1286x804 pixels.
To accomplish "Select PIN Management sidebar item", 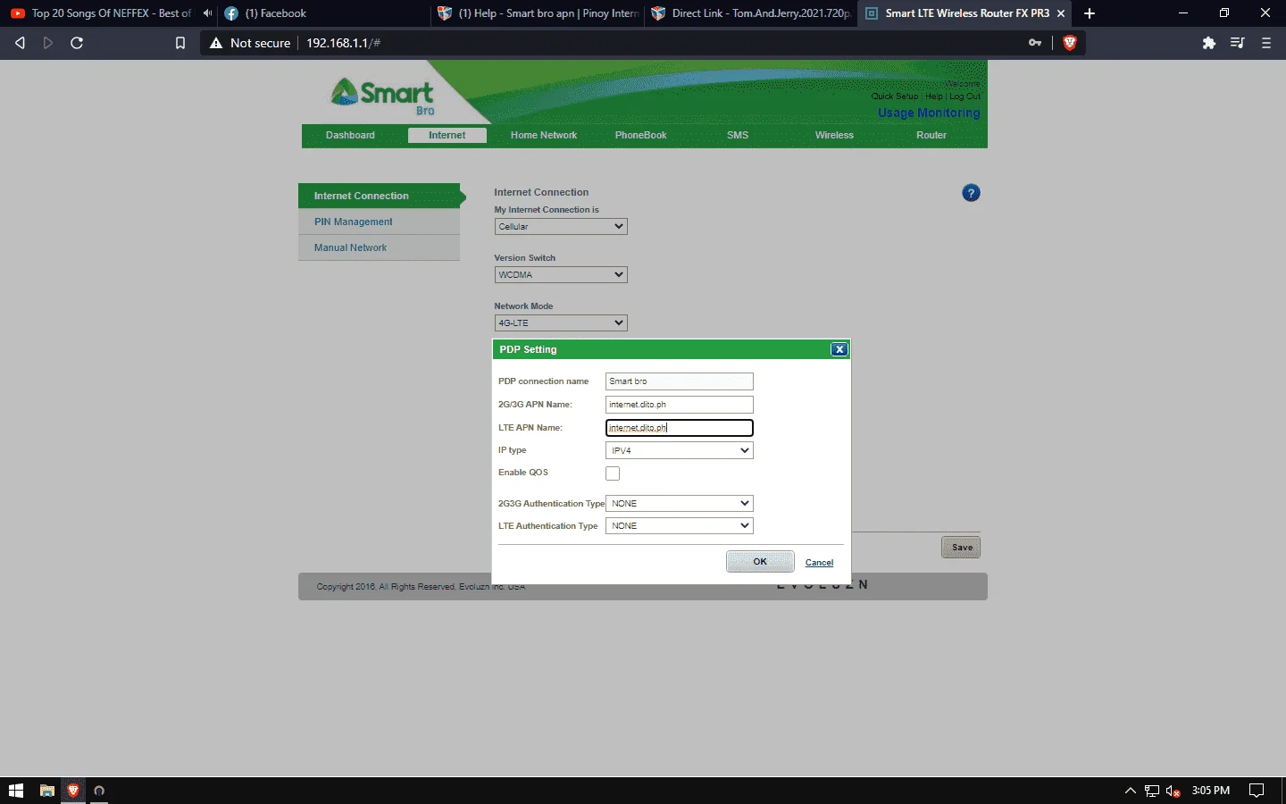I will pos(380,222).
